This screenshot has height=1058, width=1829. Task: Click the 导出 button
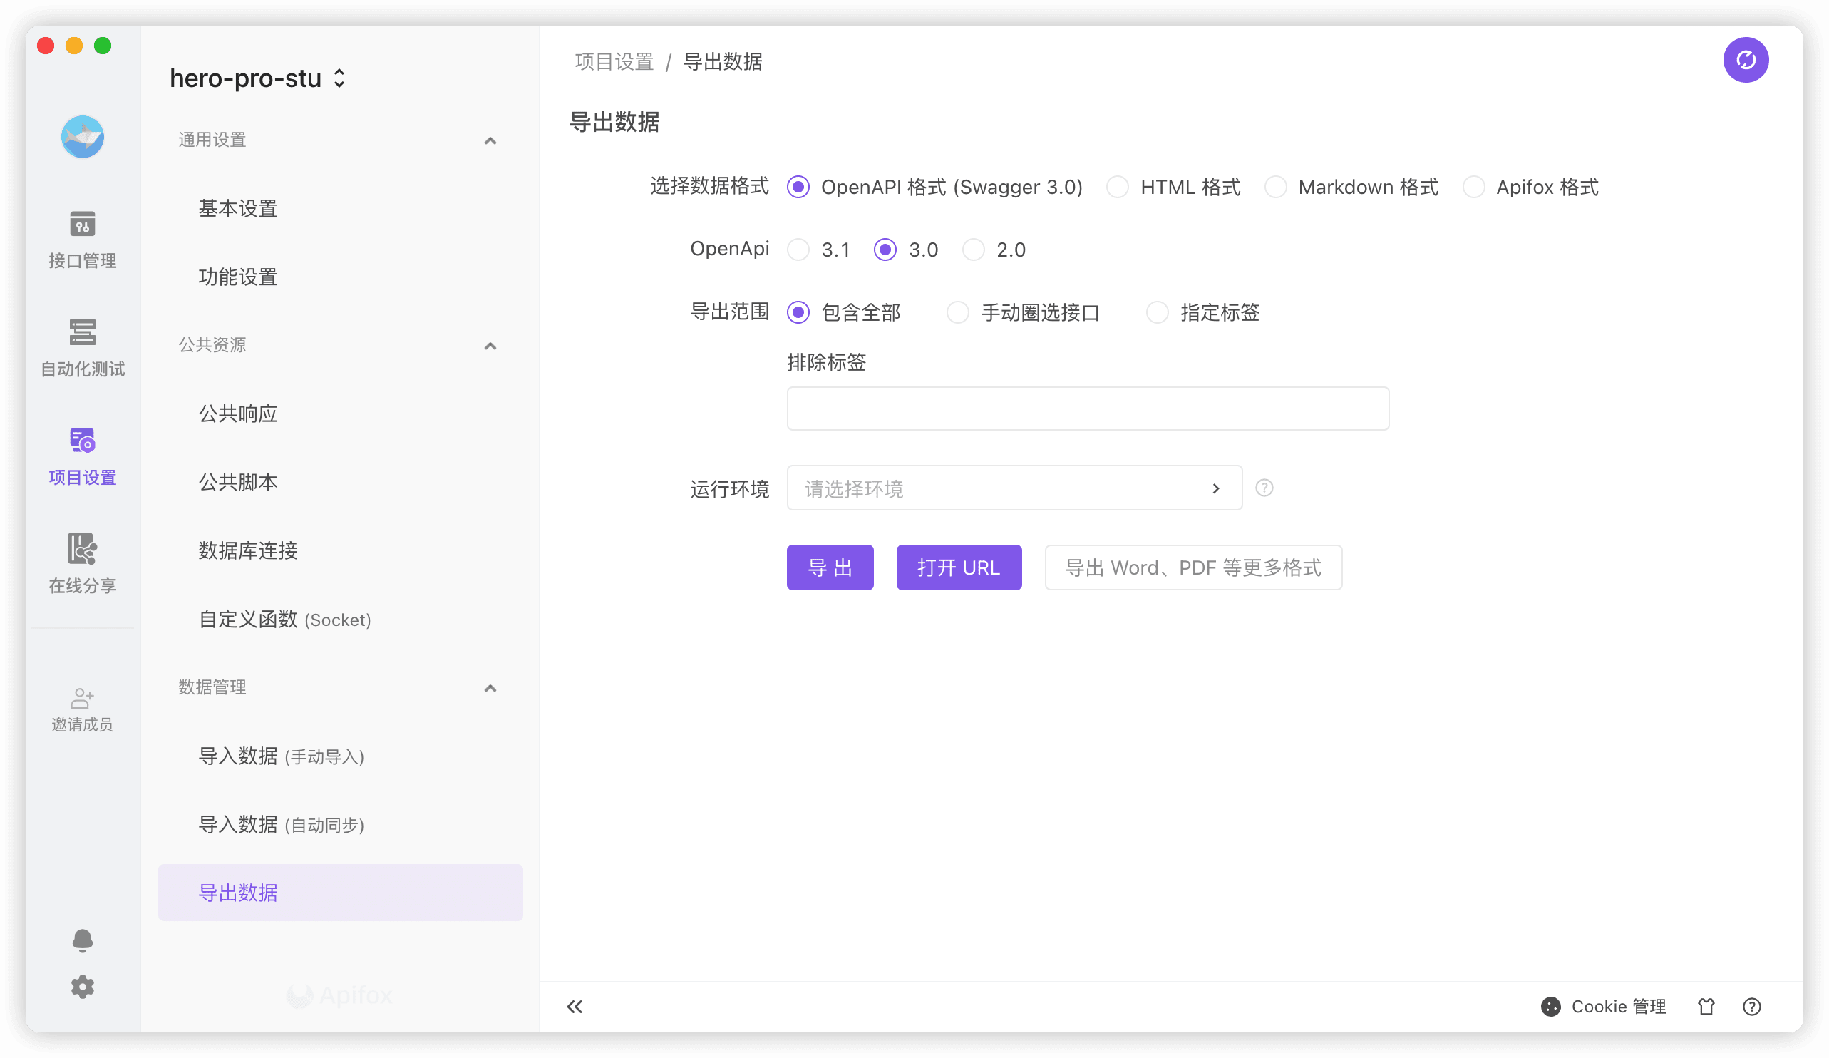(x=830, y=567)
